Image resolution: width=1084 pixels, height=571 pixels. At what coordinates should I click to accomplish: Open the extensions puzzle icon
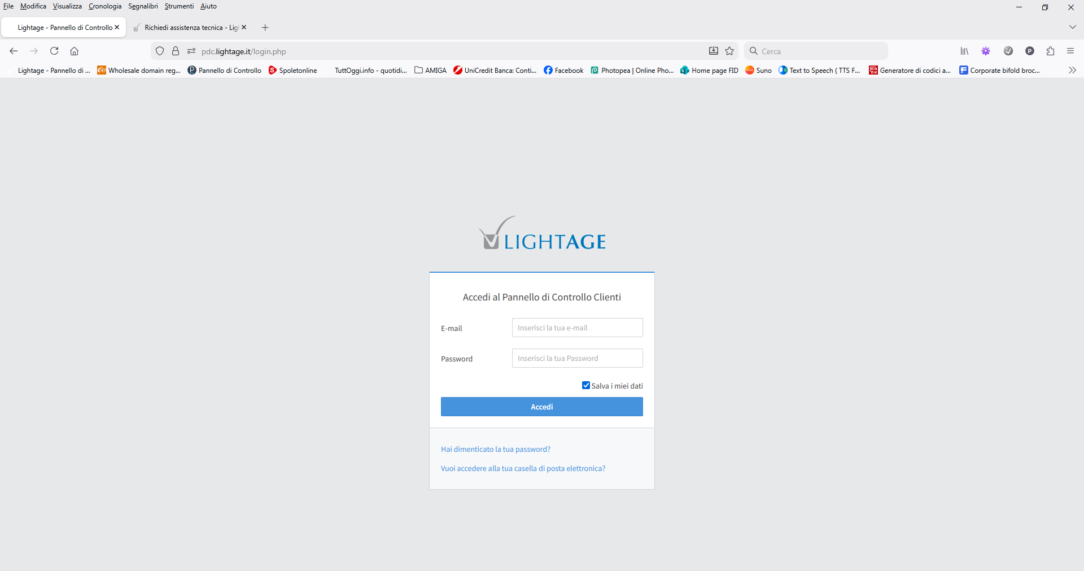(x=1050, y=51)
